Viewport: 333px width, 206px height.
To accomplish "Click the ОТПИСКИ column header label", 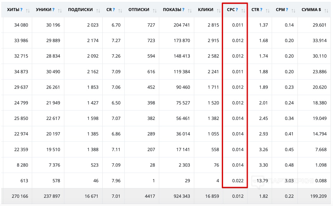I will 139,9.
